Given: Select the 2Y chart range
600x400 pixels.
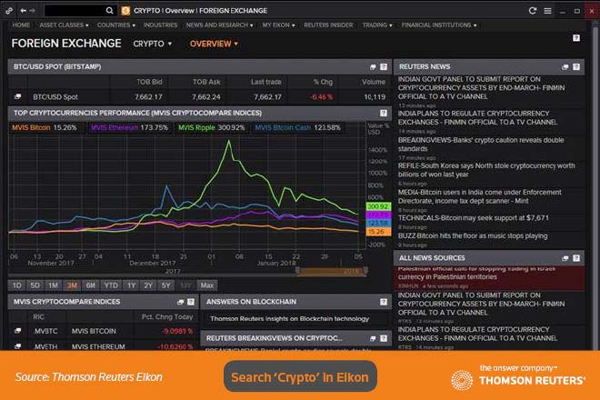Looking at the screenshot, I should (148, 285).
